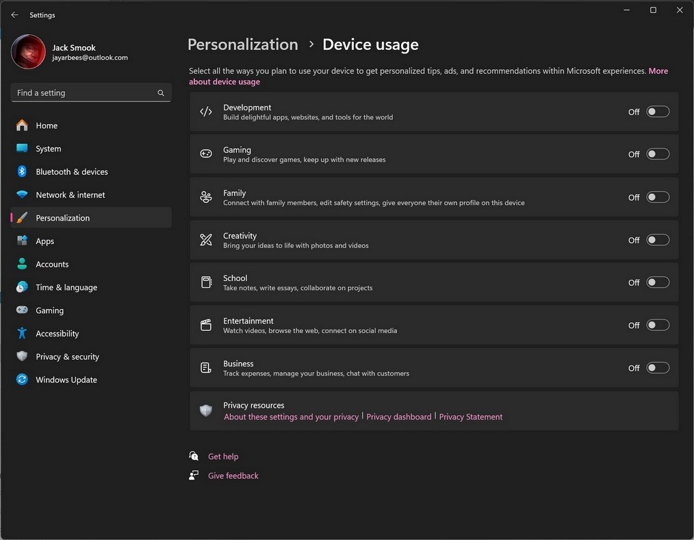This screenshot has width=694, height=540.
Task: Open the Privacy dashboard link
Action: coord(399,417)
